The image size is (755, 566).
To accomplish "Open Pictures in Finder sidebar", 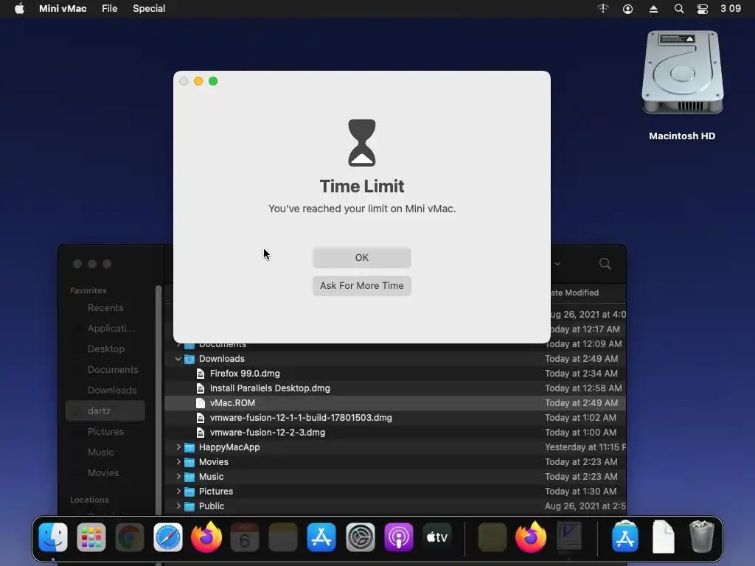I will [x=105, y=432].
